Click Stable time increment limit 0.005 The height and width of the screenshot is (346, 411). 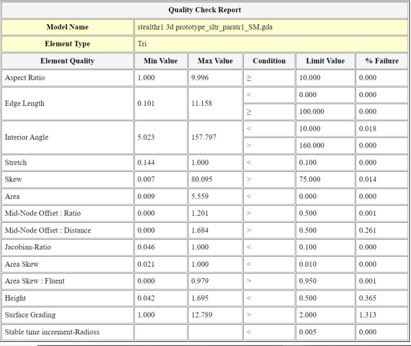pos(308,332)
